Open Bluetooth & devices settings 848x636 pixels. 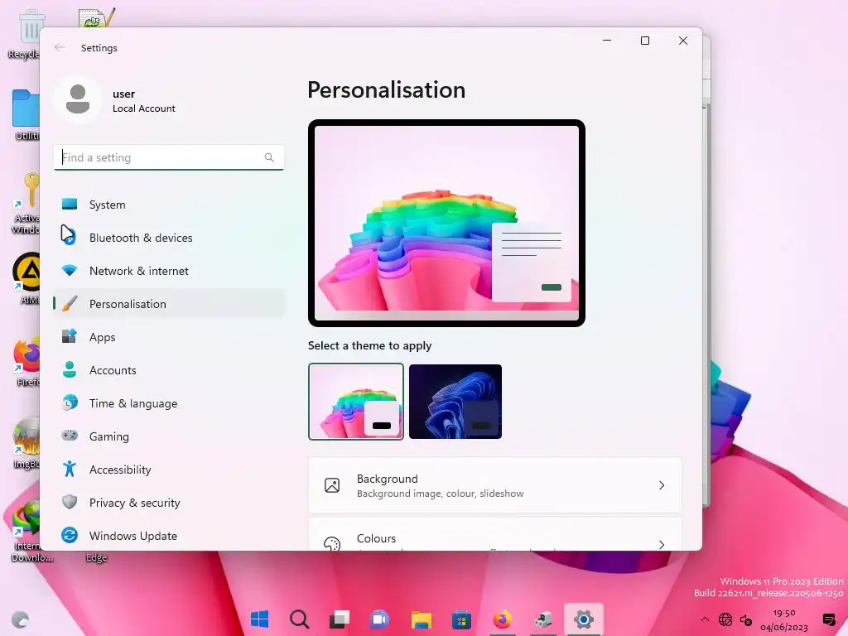point(169,238)
